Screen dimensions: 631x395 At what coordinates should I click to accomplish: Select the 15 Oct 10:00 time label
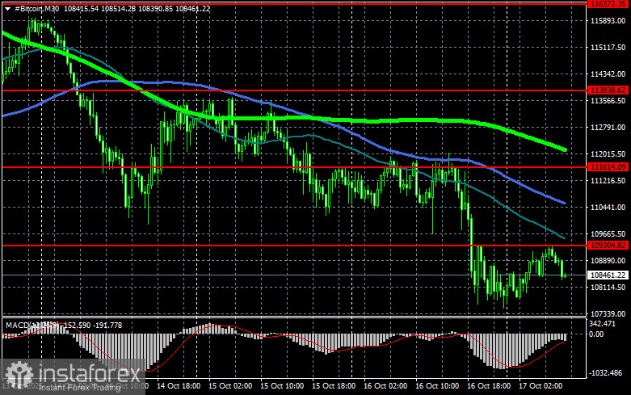[x=282, y=386]
